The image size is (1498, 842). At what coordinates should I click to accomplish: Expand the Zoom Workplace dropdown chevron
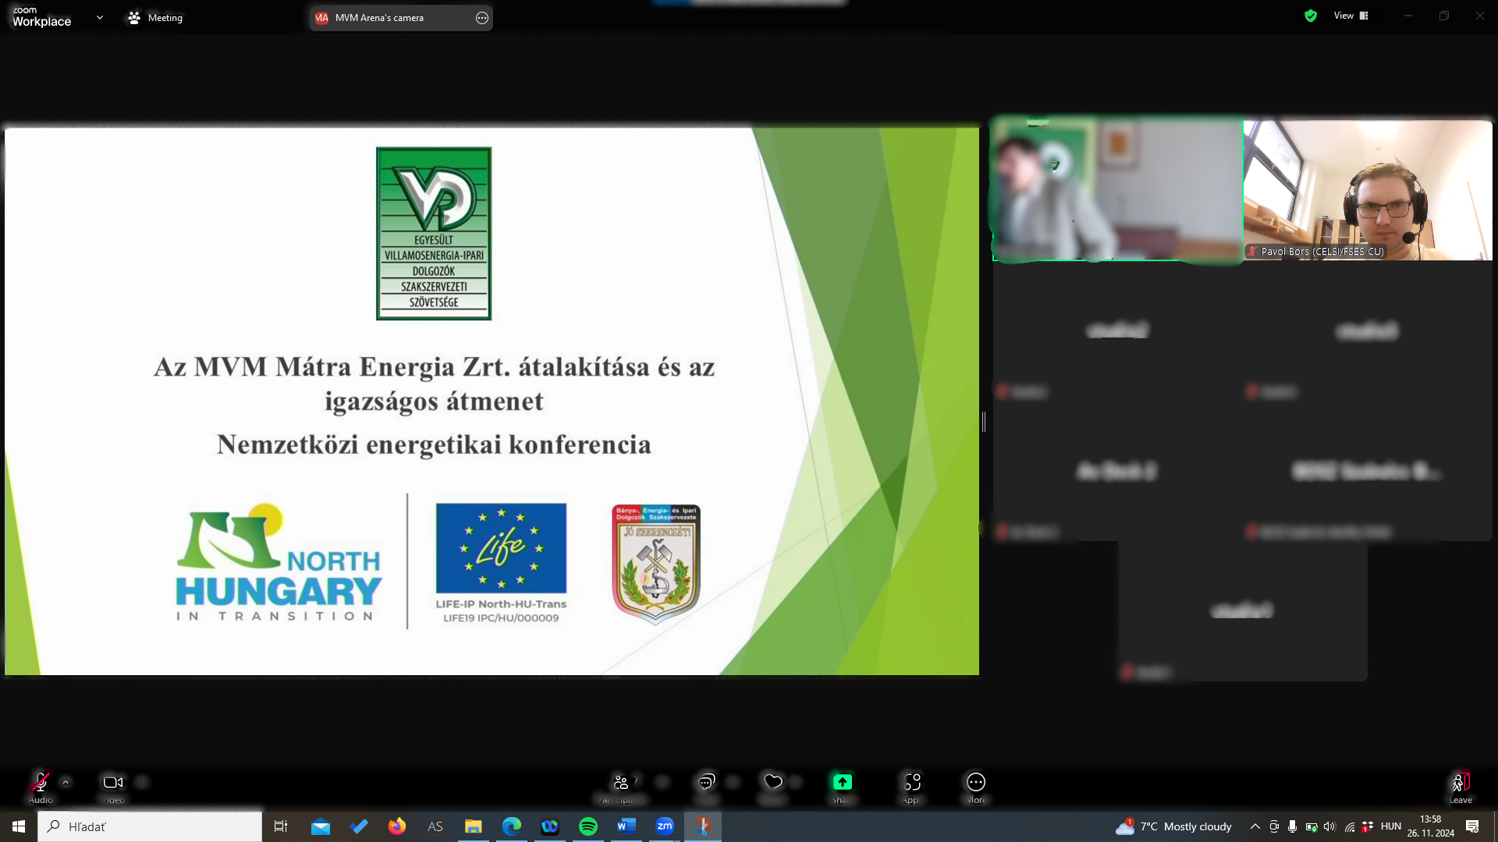pyautogui.click(x=100, y=17)
